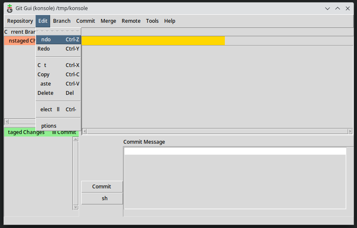Click staged list scroll-down arrow
The image size is (357, 228).
(x=75, y=207)
